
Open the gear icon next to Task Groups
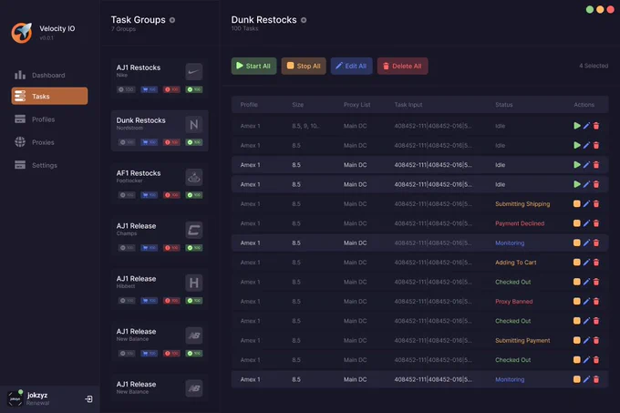pos(172,20)
